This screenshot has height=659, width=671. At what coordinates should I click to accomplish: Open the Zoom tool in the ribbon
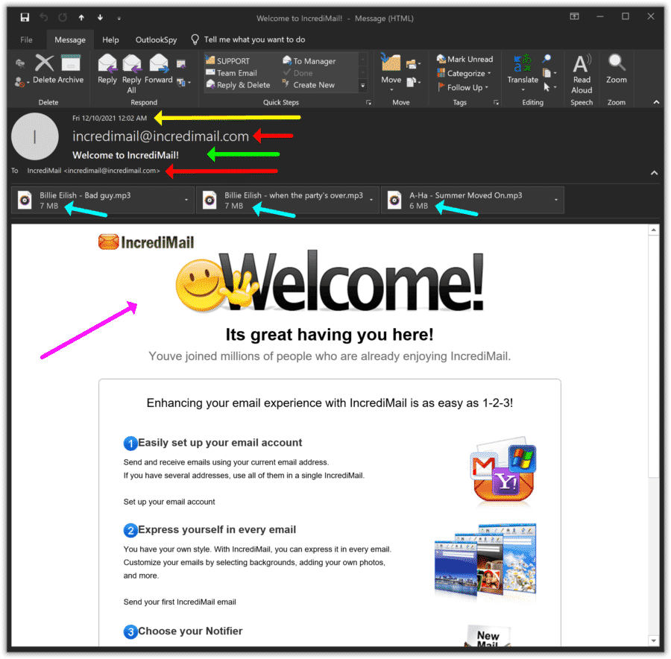coord(617,71)
